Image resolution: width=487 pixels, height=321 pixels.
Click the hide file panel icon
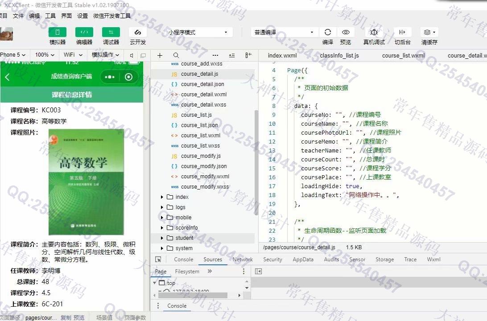coord(248,55)
